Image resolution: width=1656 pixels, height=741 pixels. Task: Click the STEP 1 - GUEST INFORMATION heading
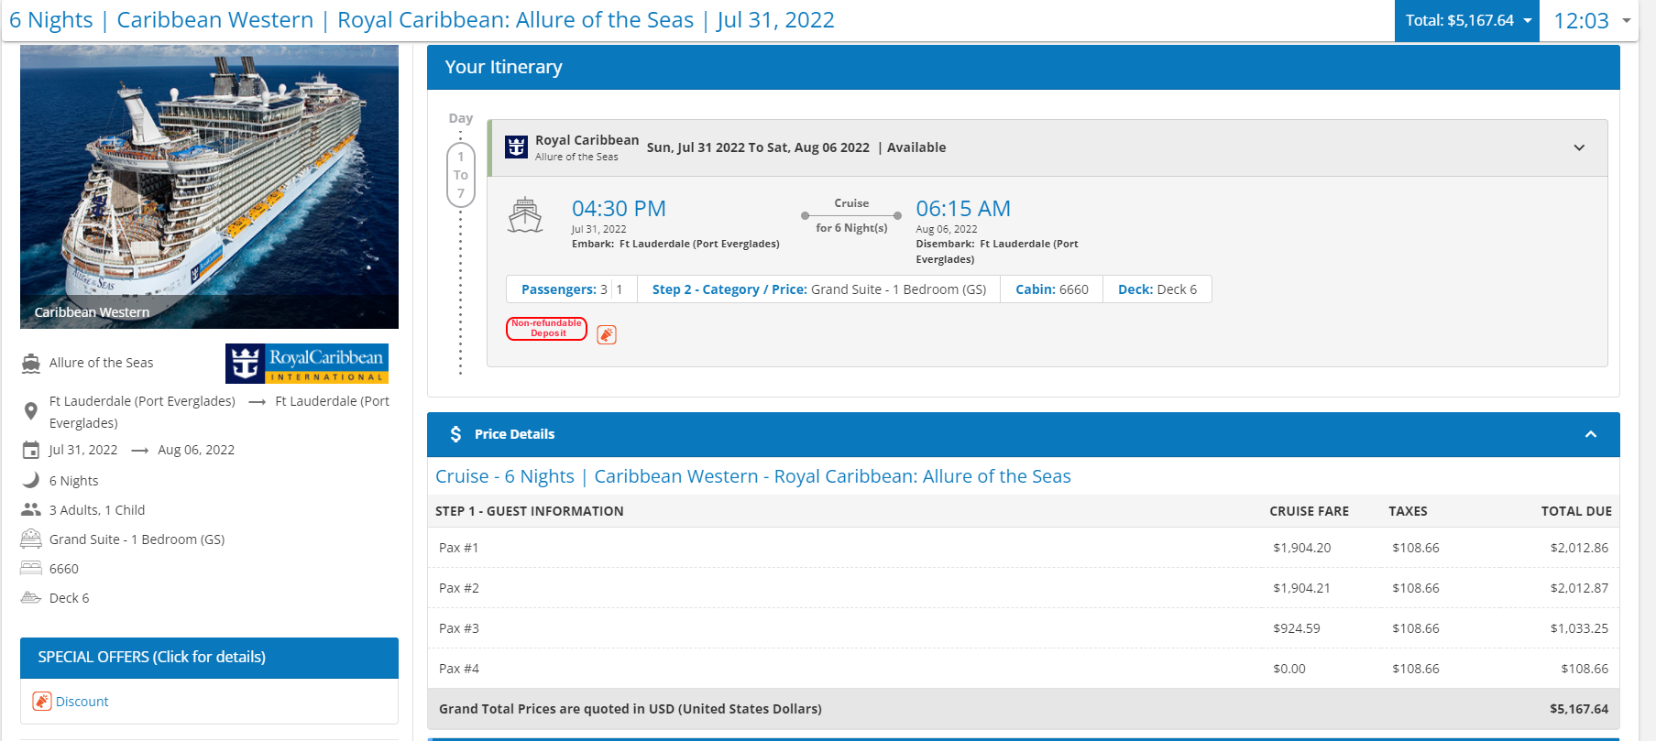[530, 511]
